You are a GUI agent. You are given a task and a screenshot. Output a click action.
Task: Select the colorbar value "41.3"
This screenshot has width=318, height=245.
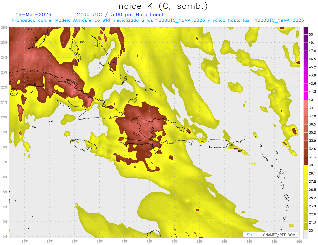point(312,92)
